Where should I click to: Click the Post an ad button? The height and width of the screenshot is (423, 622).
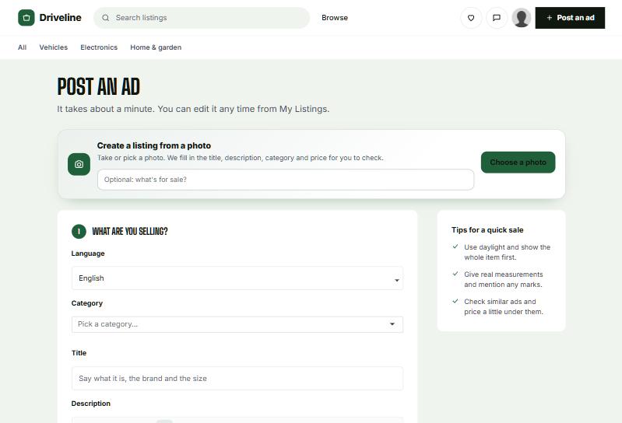(x=570, y=18)
